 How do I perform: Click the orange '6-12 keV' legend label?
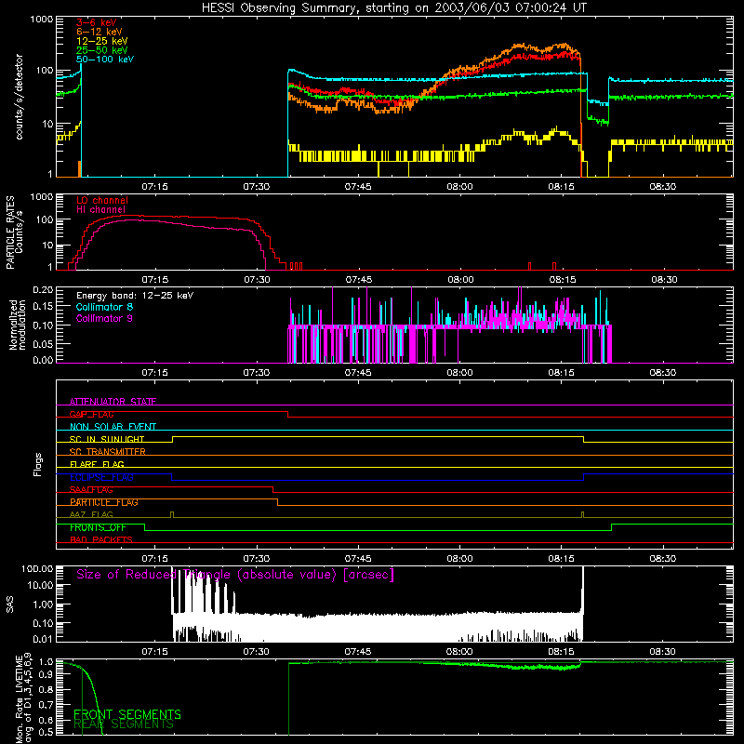click(x=100, y=32)
